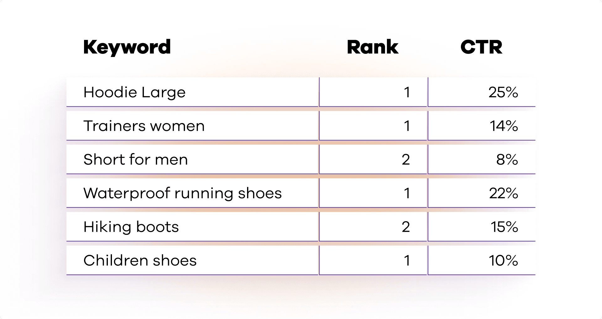602x319 pixels.
Task: Click the 14% CTR cell
Action: tap(482, 126)
